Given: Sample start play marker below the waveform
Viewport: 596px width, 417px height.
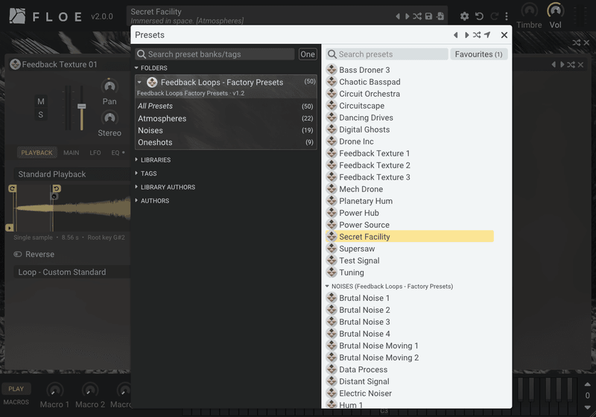Looking at the screenshot, I should 10,228.
